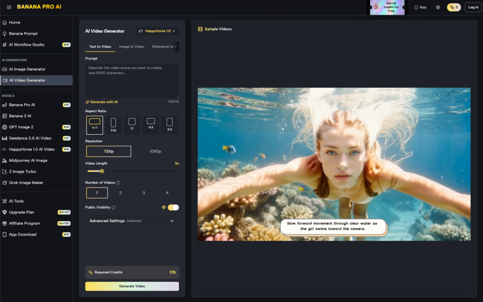The width and height of the screenshot is (483, 302).
Task: Open HappyHorse 1.0 AI Video icon
Action: (5, 149)
